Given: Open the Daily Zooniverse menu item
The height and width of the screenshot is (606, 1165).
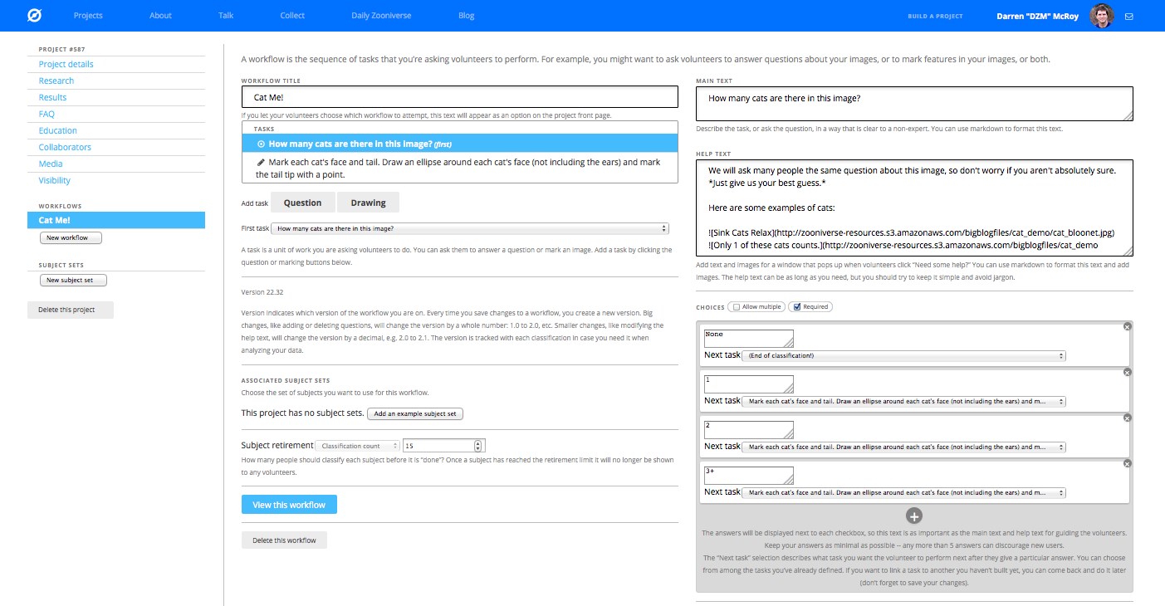Looking at the screenshot, I should [x=380, y=16].
